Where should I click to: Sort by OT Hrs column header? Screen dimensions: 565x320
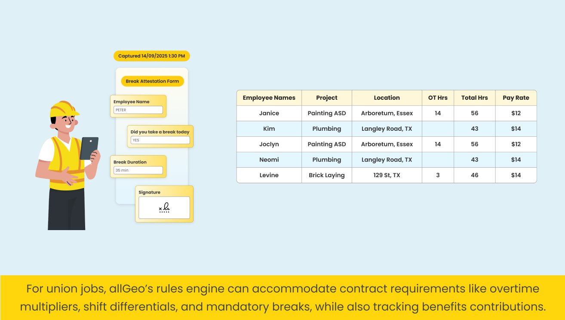(x=437, y=98)
